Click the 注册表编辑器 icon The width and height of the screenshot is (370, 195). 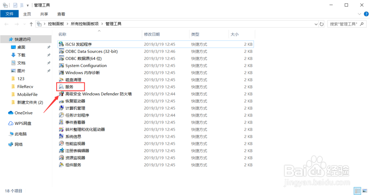[61, 151]
